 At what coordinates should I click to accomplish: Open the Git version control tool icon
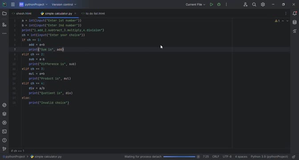(x=4, y=149)
